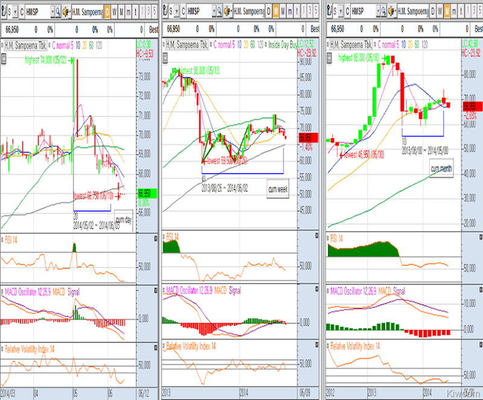Expand the HMSP symbol dropdown in the left chart

click(x=53, y=12)
